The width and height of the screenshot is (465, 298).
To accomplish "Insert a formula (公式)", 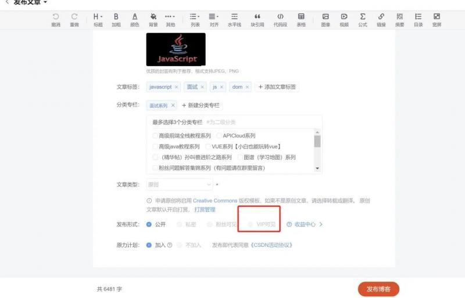I will click(x=363, y=19).
